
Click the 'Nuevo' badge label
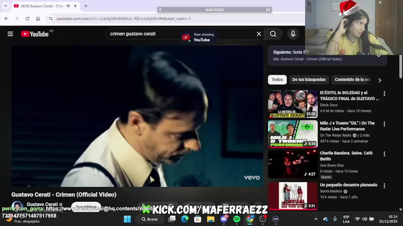pos(326,177)
